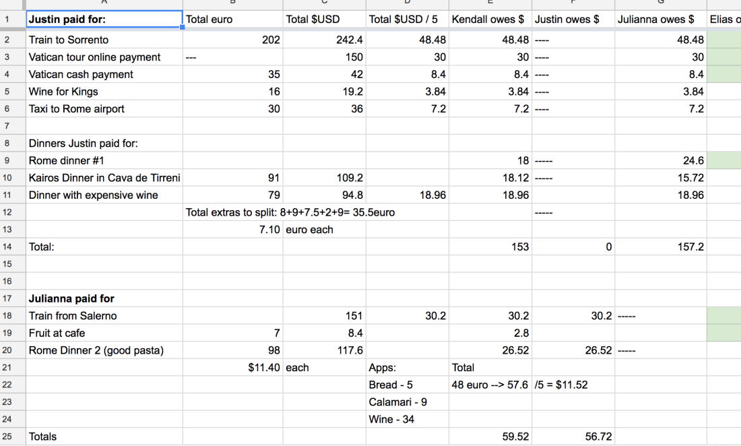Click the 'Vatican tour online payment' cell

[104, 57]
